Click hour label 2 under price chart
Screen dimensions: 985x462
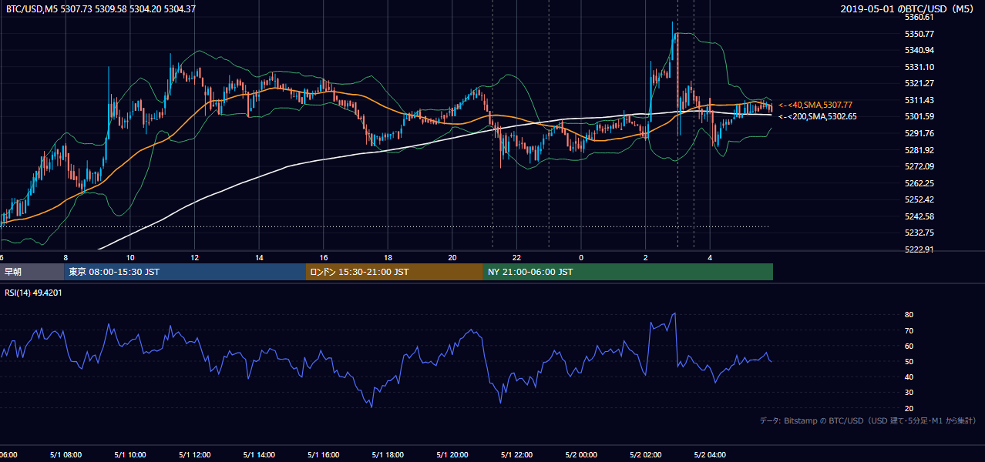pos(646,257)
